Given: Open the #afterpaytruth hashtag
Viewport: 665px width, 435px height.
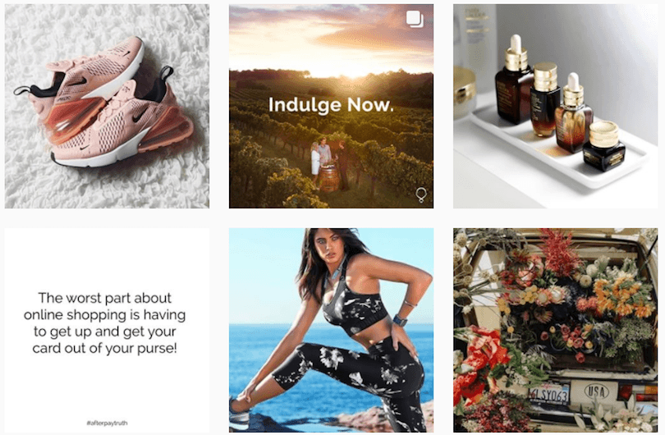Looking at the screenshot, I should (107, 423).
